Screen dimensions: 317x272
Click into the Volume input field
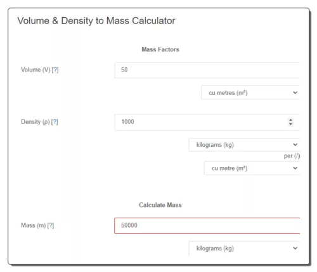(x=207, y=70)
